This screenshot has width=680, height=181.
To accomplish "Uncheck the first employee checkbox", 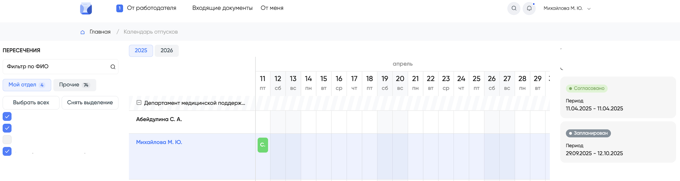I will click(x=7, y=116).
